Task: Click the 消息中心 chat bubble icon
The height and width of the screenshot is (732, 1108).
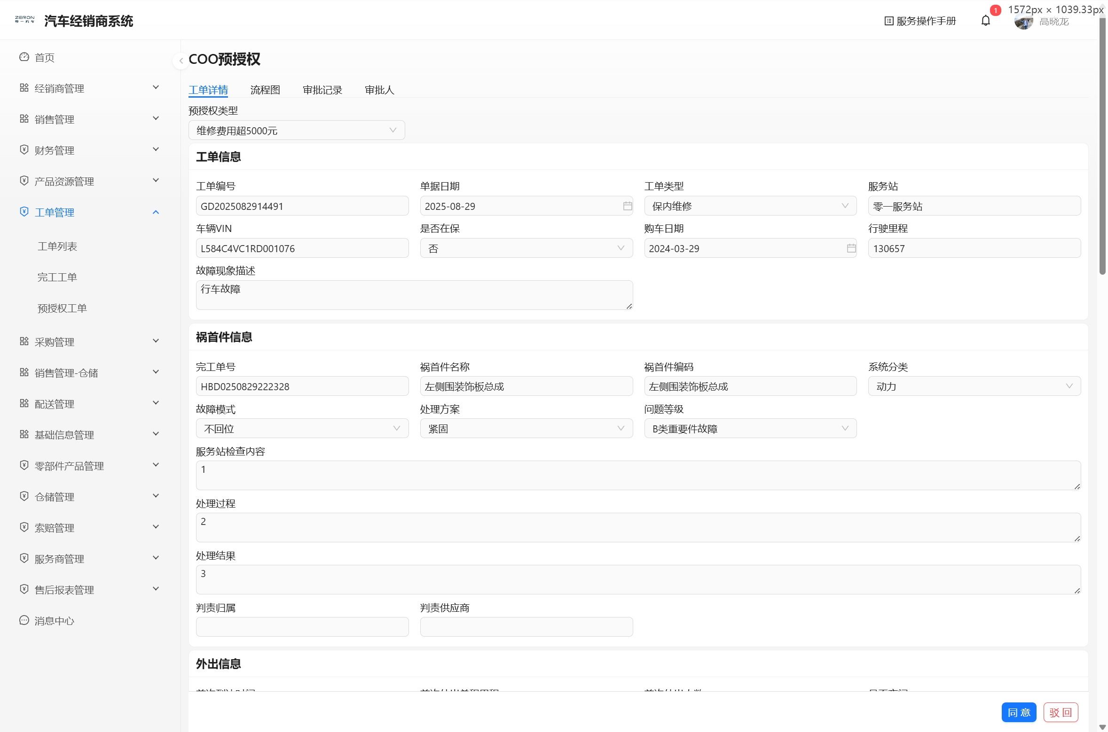Action: coord(24,620)
